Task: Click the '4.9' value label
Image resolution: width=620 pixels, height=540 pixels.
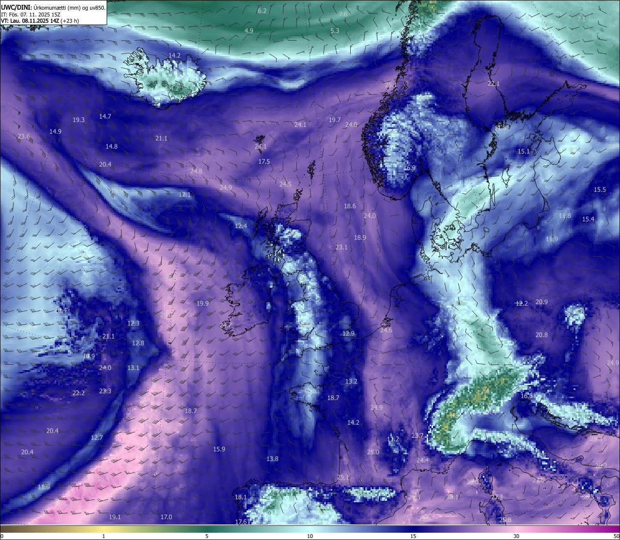Action: (248, 31)
